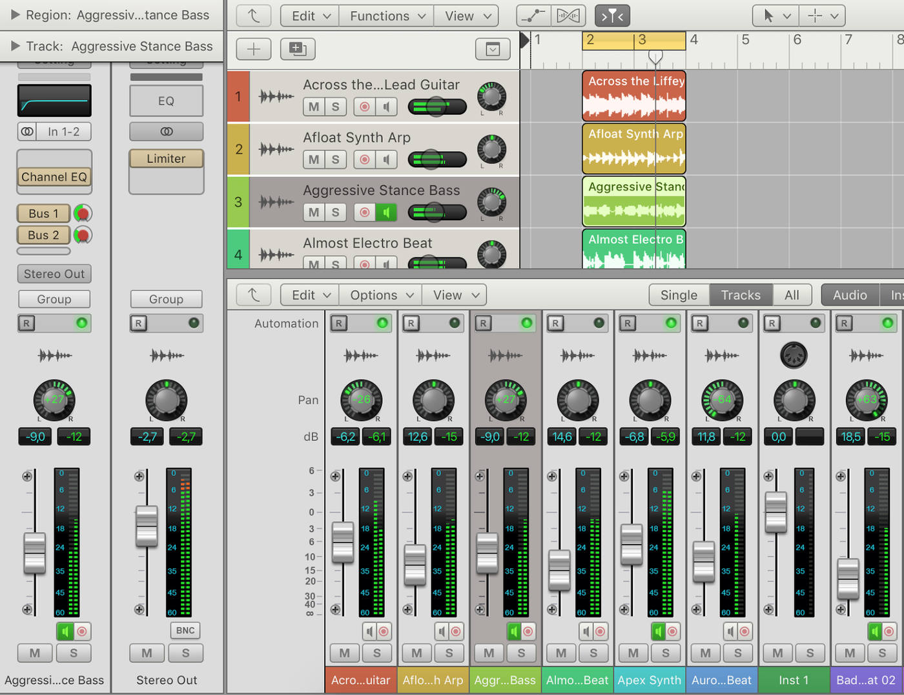Viewport: 904px width, 695px height.
Task: Open the global tracks dropdown icon
Action: pos(493,49)
